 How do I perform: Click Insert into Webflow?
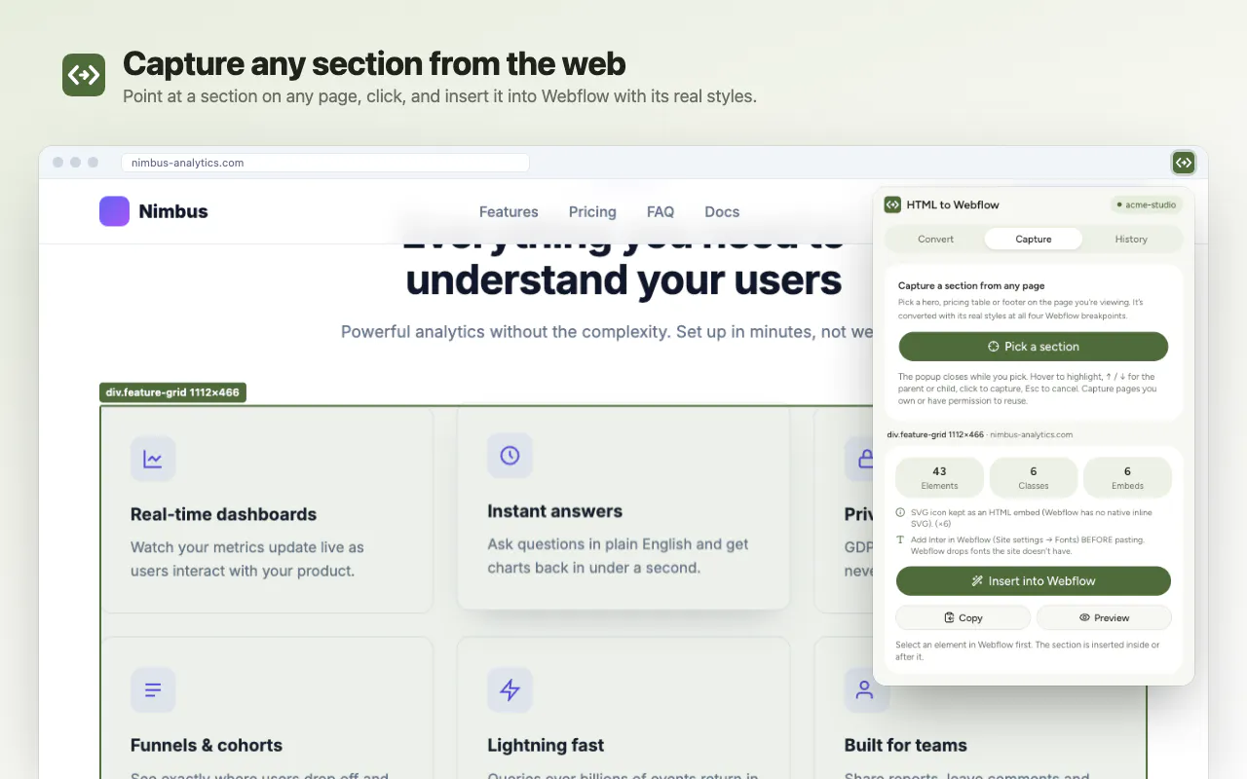point(1034,581)
